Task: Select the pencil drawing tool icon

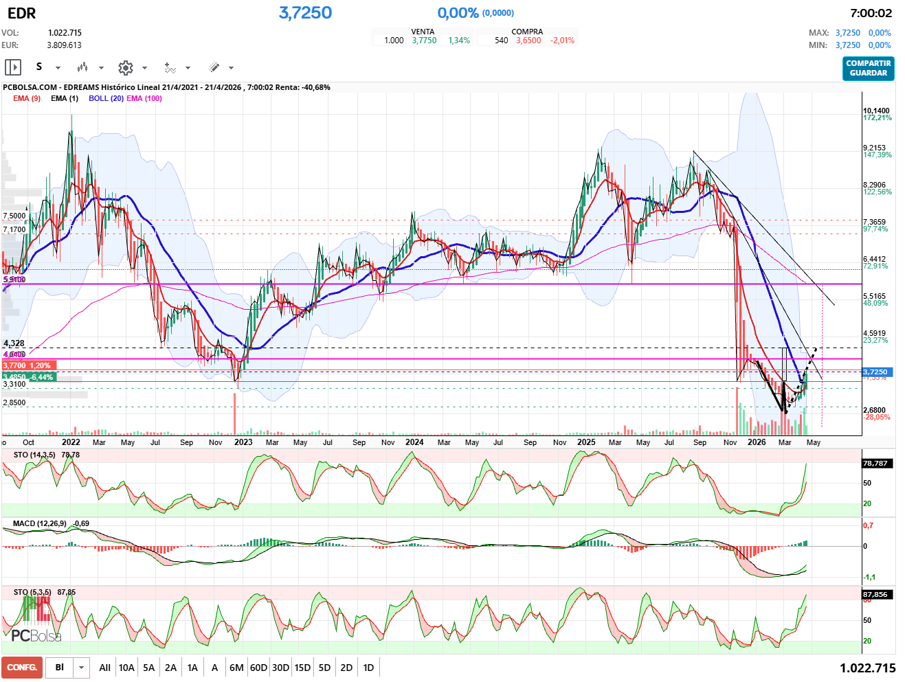Action: click(x=214, y=67)
